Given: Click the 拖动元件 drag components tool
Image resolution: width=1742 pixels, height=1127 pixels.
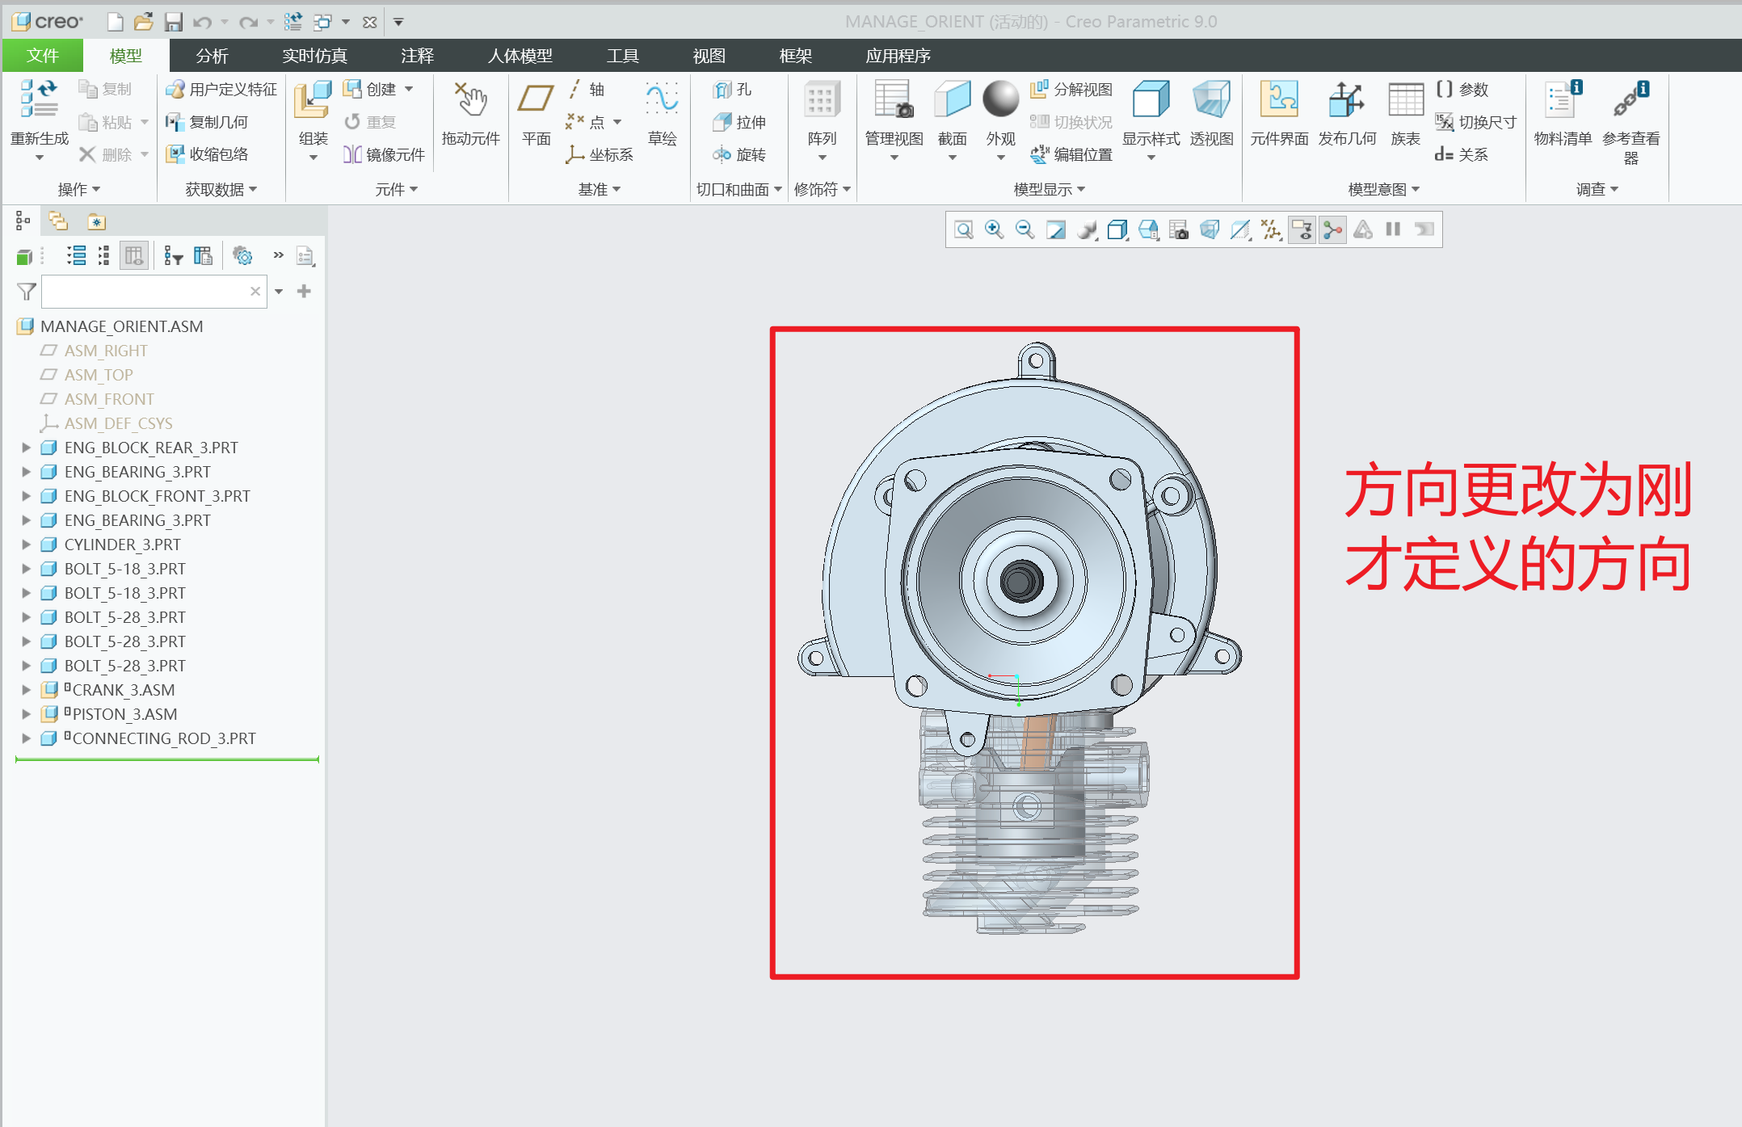Looking at the screenshot, I should click(x=470, y=113).
